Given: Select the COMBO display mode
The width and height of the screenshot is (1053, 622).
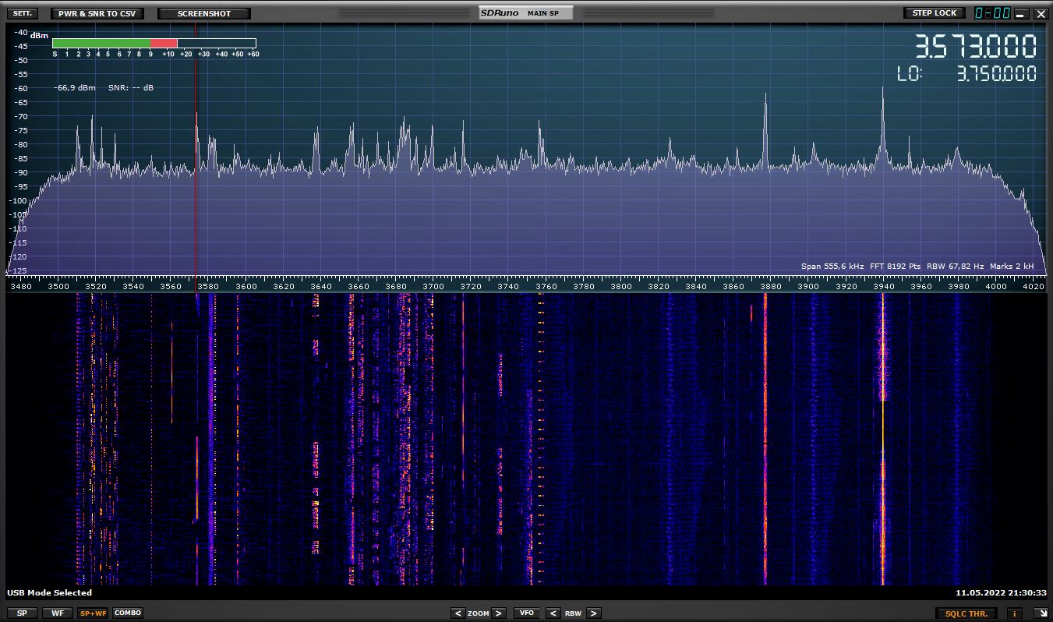Looking at the screenshot, I should coord(128,613).
